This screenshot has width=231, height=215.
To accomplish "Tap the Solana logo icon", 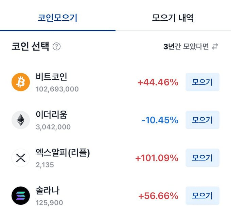I will tap(21, 196).
